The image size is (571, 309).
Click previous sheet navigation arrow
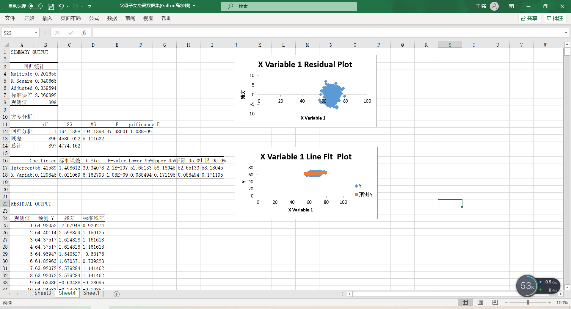coord(9,294)
